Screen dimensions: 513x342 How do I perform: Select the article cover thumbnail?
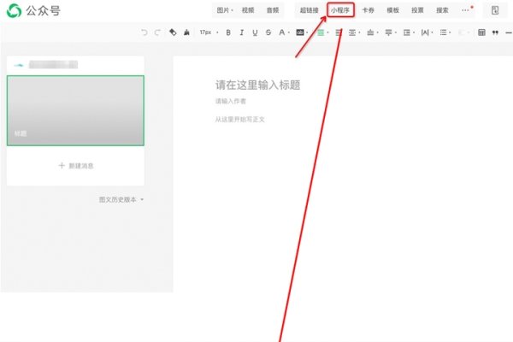click(75, 110)
